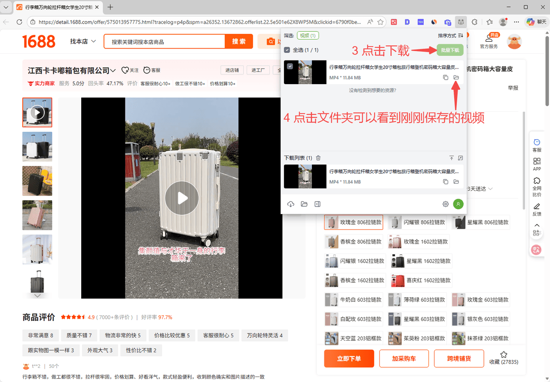Open extension settings gear icon
The image size is (550, 382).
coord(446,204)
